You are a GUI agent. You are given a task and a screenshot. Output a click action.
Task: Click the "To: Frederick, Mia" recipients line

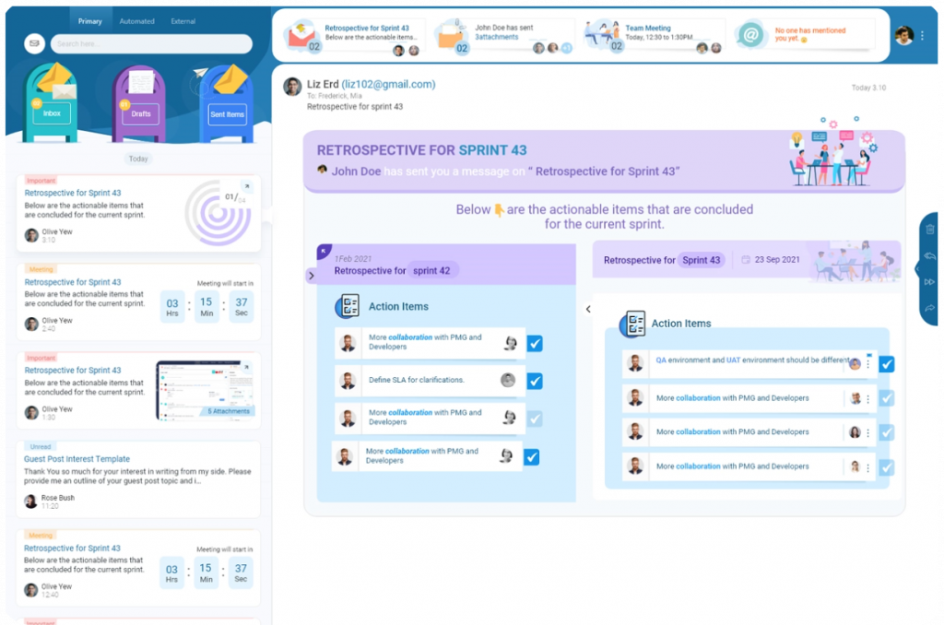click(334, 96)
